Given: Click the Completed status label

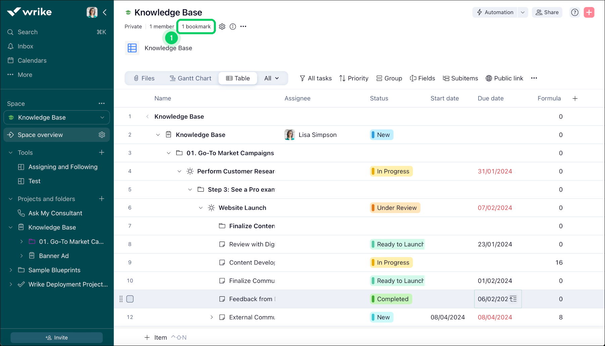Looking at the screenshot, I should point(390,299).
